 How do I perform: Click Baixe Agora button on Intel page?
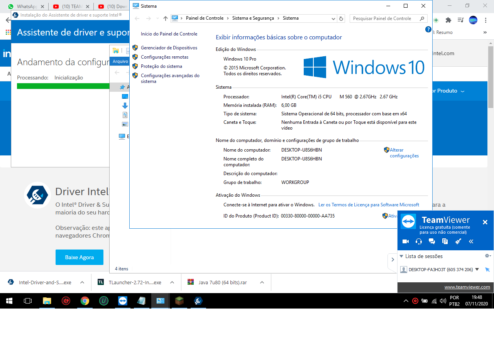click(79, 257)
